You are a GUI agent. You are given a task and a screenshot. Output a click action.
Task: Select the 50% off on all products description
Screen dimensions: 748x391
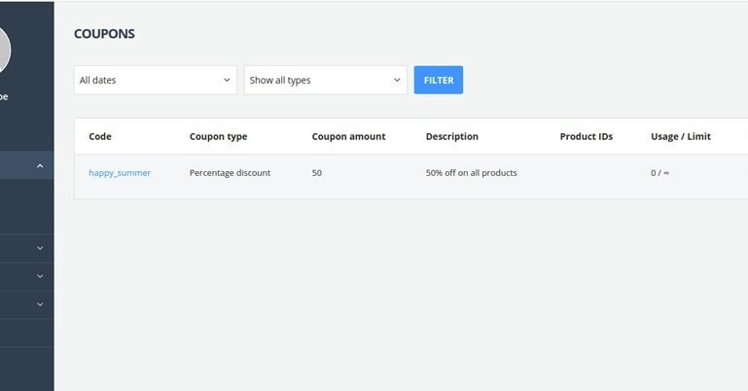point(472,173)
